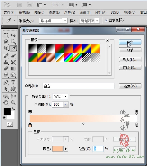The width and height of the screenshot is (147, 166).
Task: Open the 渐变类型 dropdown
Action: (60, 96)
